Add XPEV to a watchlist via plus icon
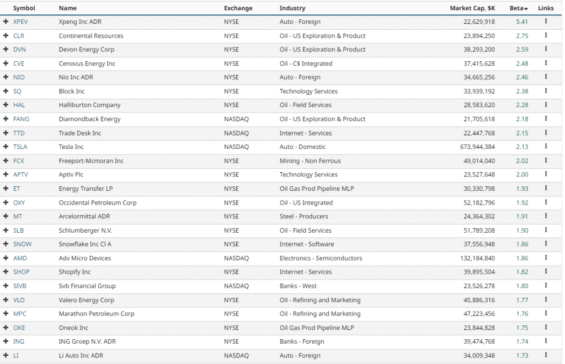 [6, 22]
